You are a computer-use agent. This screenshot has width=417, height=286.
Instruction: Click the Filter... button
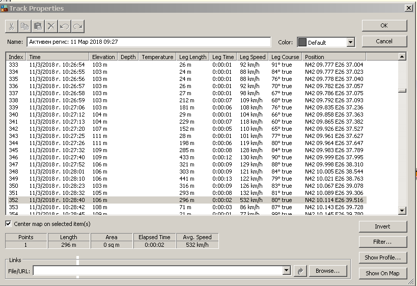click(382, 242)
